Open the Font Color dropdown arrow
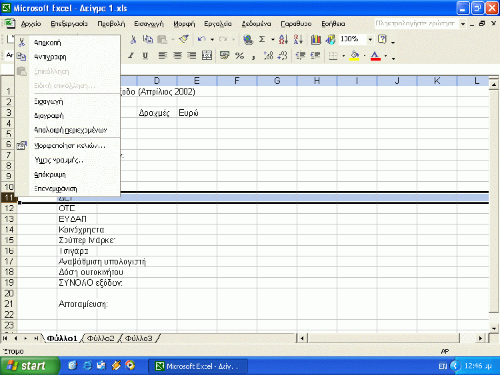Screen dimensions: 500x375 (385, 56)
